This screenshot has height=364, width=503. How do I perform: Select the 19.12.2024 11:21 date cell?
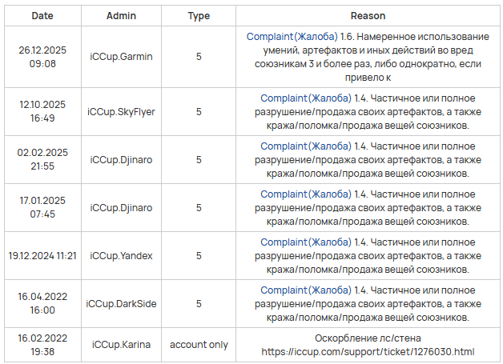tap(42, 256)
